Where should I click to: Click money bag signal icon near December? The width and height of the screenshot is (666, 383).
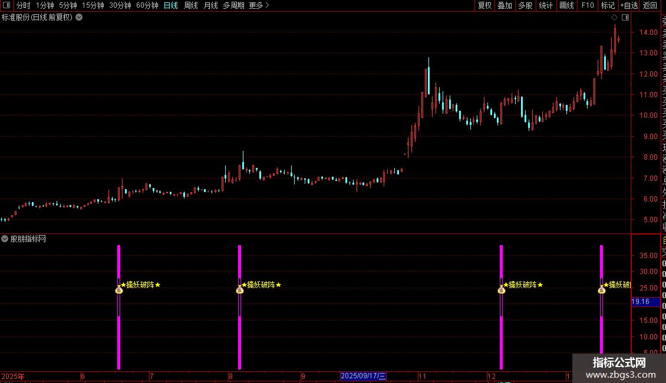pyautogui.click(x=501, y=290)
